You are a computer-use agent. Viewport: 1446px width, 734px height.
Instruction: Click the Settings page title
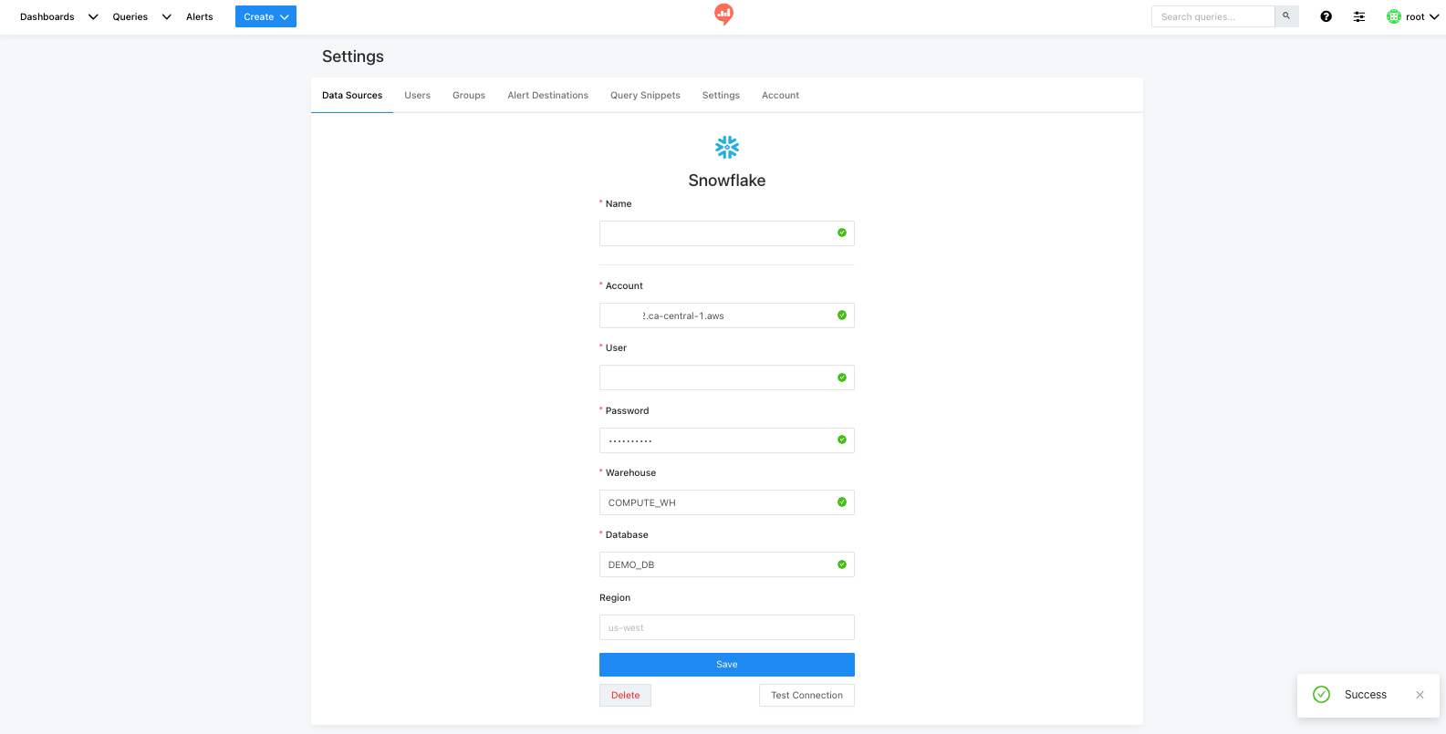coord(353,57)
